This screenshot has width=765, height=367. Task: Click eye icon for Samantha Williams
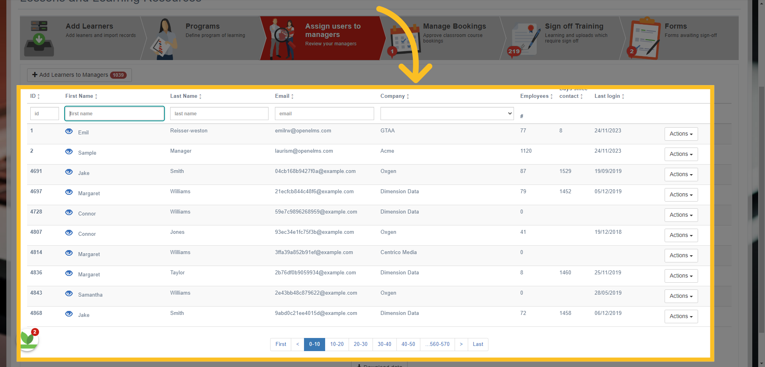click(x=69, y=293)
